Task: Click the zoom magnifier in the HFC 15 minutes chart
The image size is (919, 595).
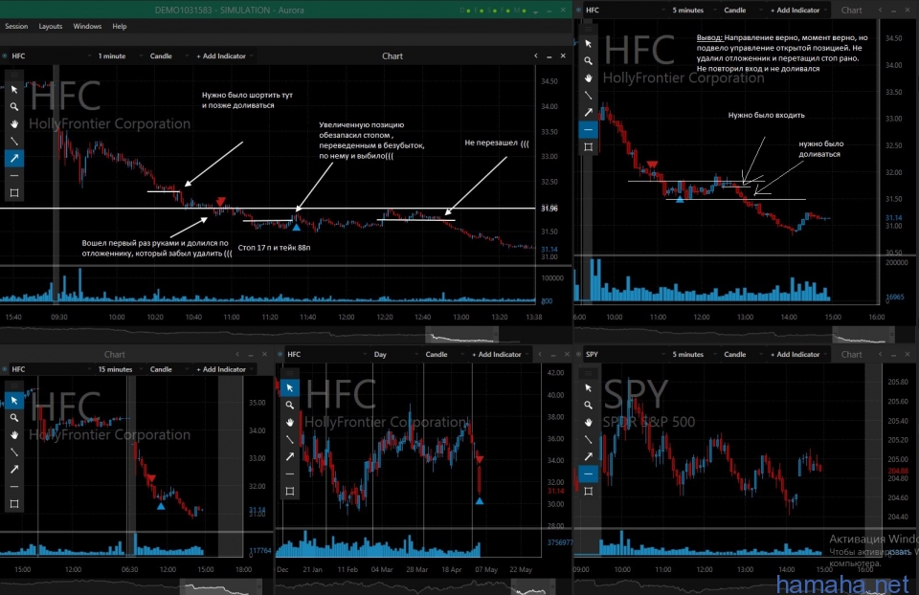Action: pyautogui.click(x=14, y=418)
